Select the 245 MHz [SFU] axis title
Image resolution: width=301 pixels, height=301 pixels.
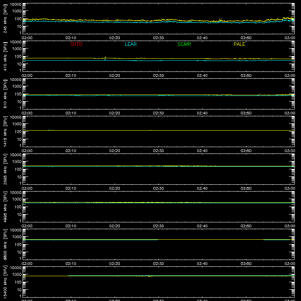[x=5, y=19]
